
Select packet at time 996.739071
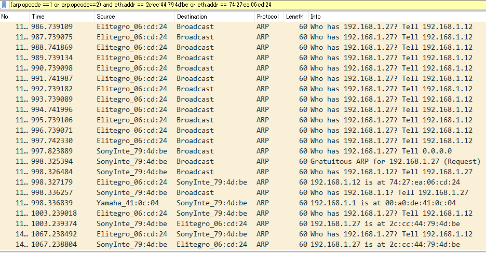click(243, 131)
